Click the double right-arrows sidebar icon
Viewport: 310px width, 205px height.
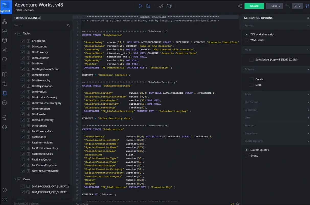(x=4, y=117)
